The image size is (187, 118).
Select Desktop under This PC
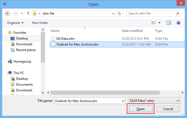(x=22, y=79)
